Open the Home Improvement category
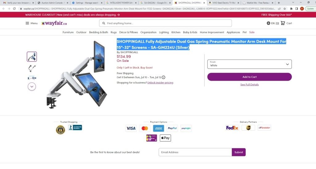The image size is (316, 169). click(212, 32)
